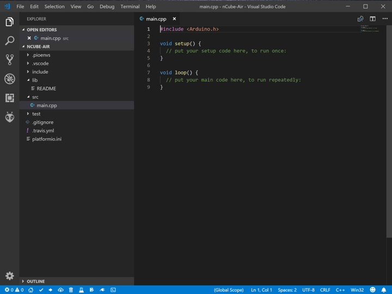
Task: Expand the .vscode folder
Action: click(x=28, y=64)
